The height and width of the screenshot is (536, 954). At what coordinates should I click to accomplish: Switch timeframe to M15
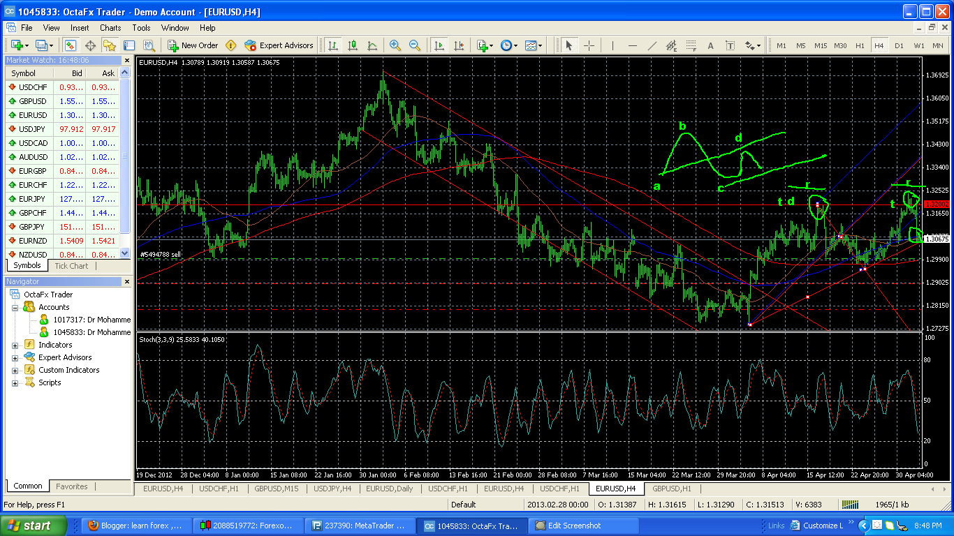click(820, 45)
